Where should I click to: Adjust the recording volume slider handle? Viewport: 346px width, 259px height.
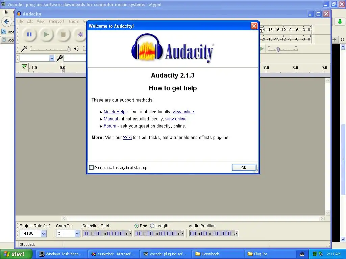tap(69, 49)
